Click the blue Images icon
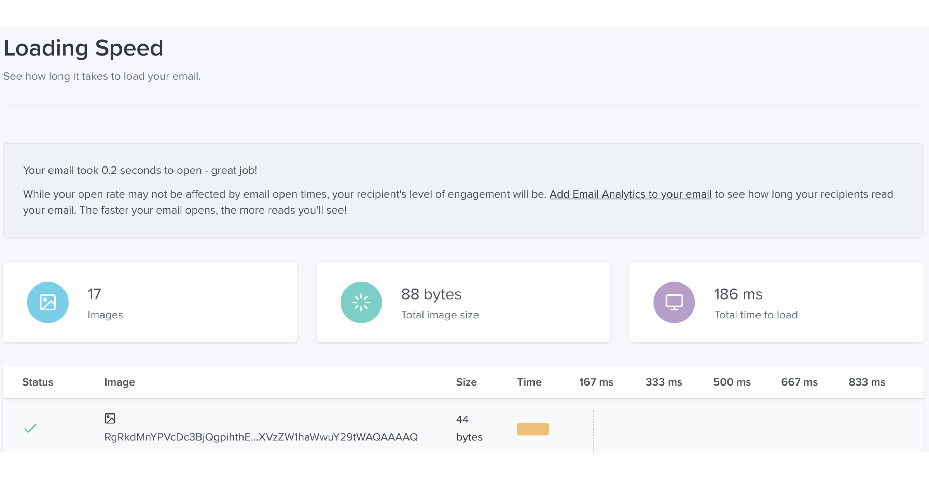This screenshot has height=479, width=929. tap(47, 302)
